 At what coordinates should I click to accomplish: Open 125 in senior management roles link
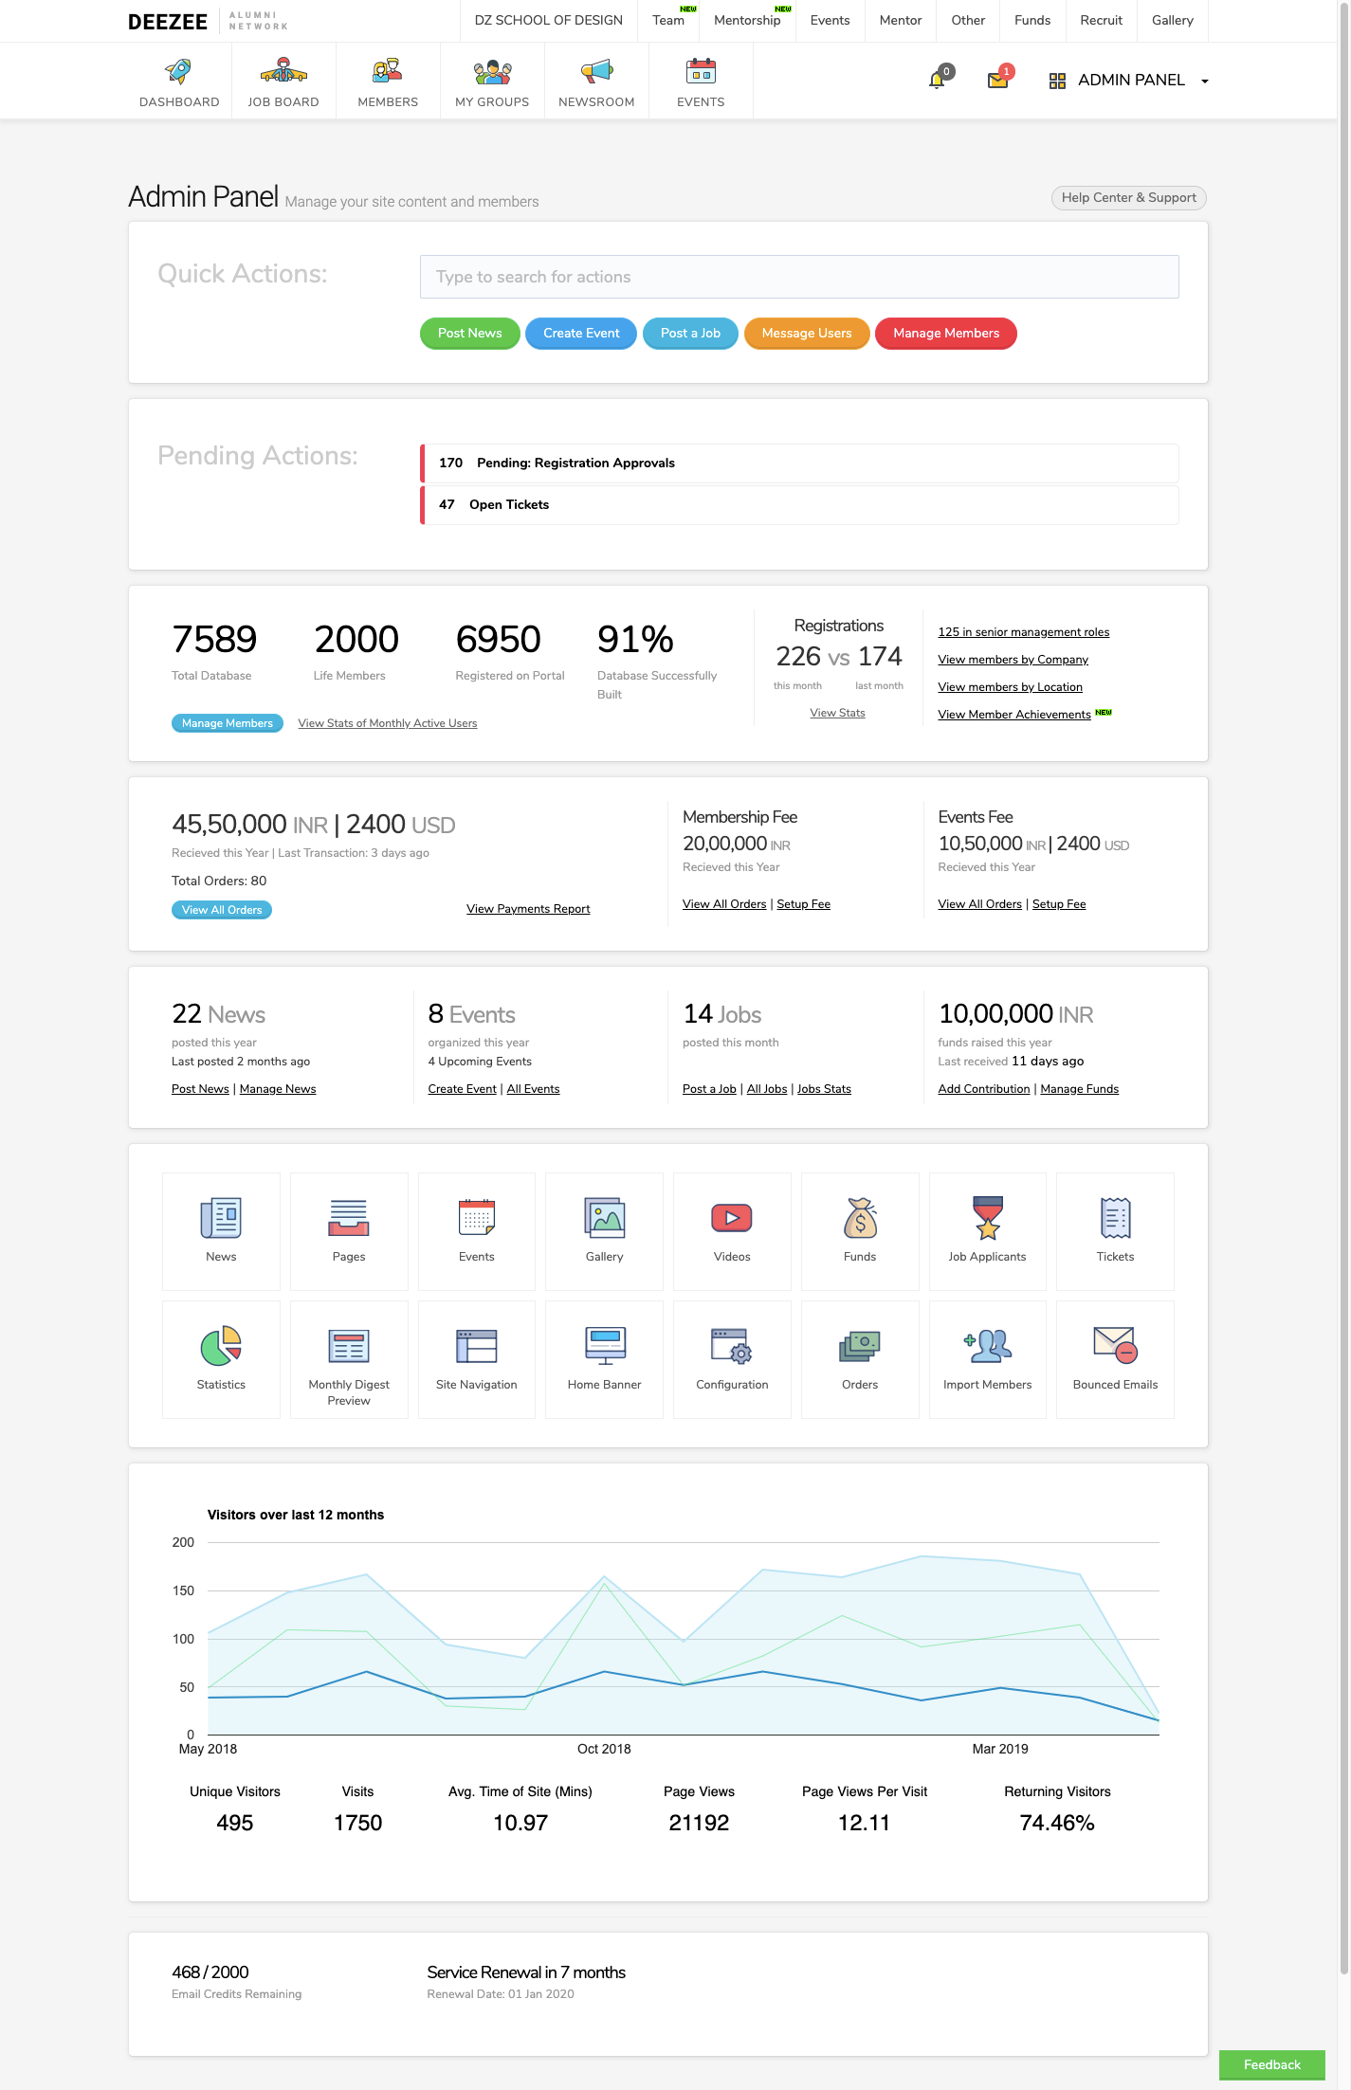(1024, 632)
